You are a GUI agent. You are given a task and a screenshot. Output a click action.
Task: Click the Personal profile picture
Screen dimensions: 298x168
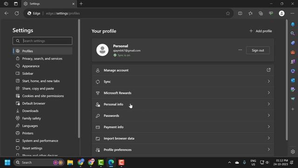[x=102, y=50]
